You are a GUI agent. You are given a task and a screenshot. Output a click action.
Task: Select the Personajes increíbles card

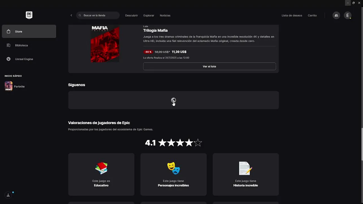click(x=174, y=174)
